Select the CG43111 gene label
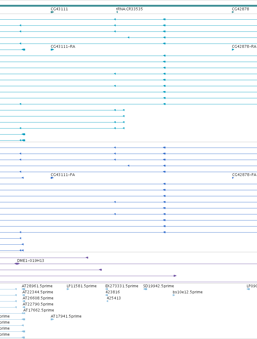 click(x=59, y=9)
